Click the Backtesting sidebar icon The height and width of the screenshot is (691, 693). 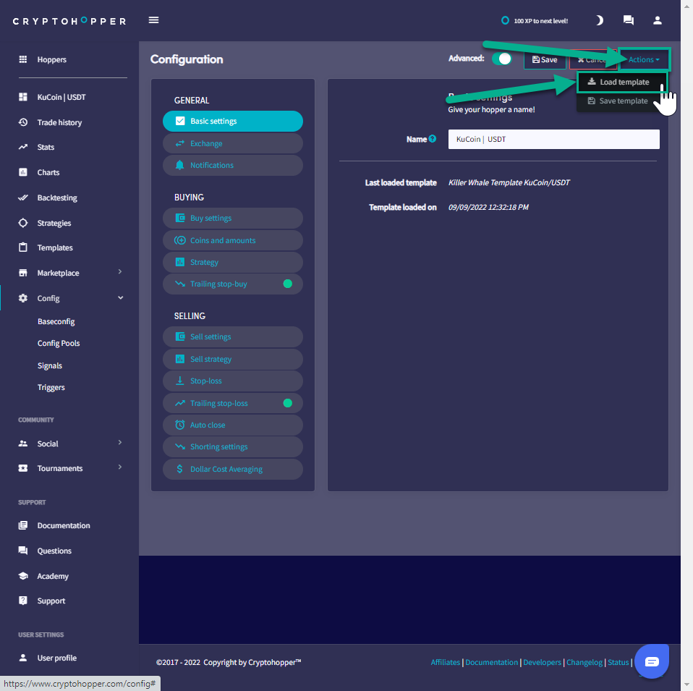click(x=22, y=198)
